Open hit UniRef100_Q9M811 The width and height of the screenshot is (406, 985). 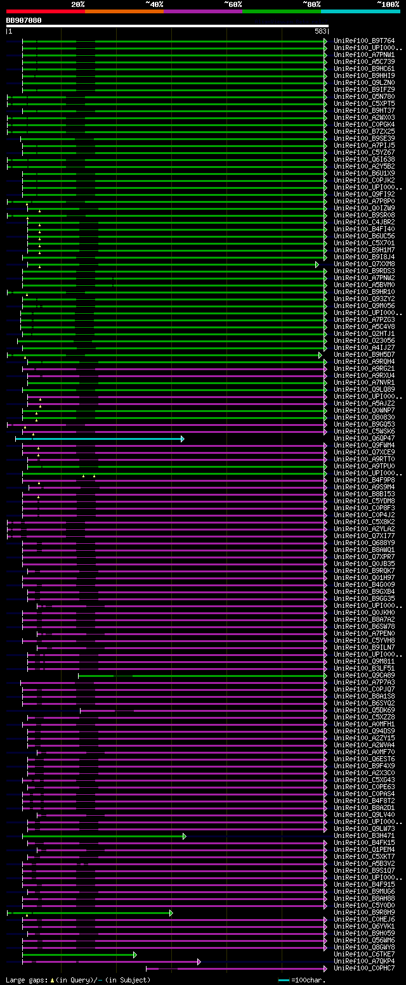(x=364, y=662)
